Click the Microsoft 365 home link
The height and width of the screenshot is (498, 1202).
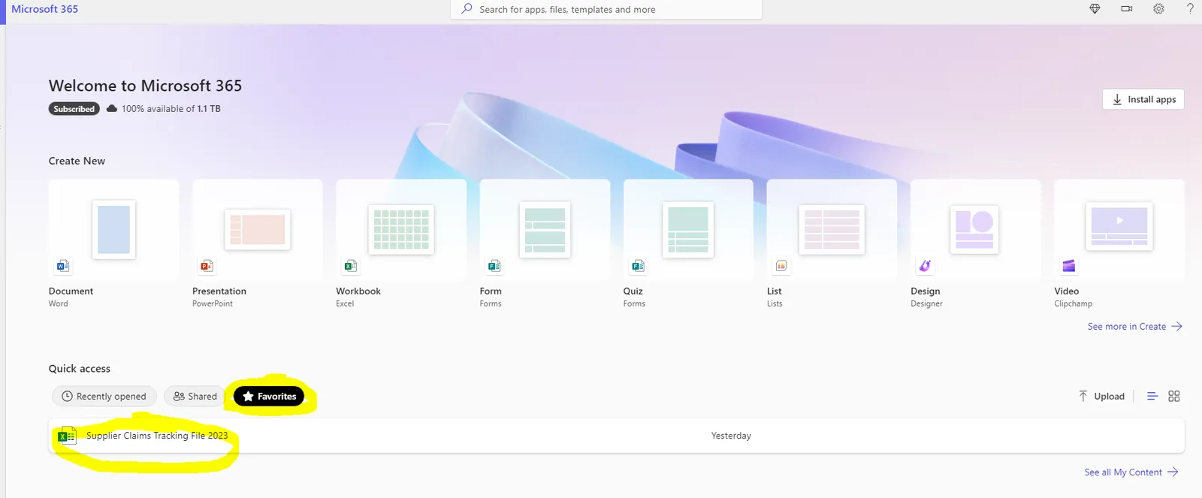click(44, 9)
